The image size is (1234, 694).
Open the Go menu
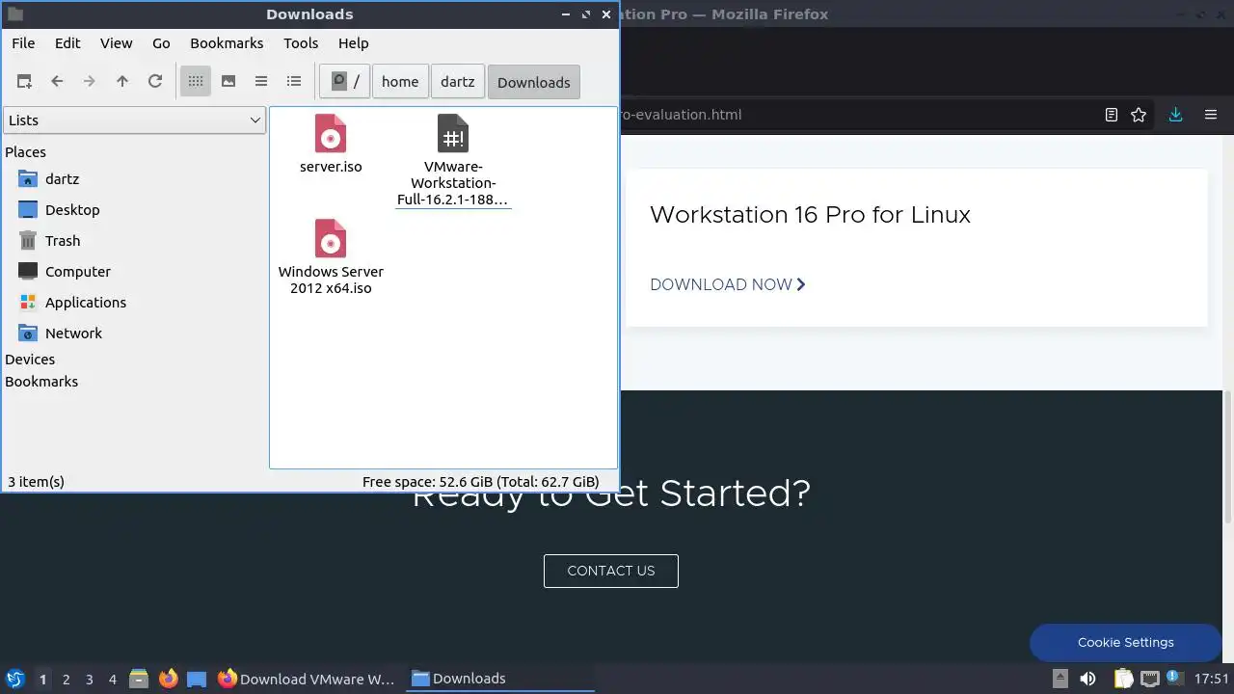(161, 43)
